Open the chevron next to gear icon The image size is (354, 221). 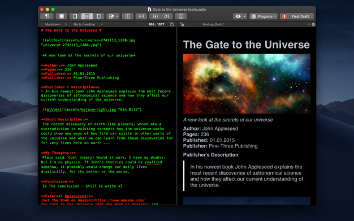coord(309,24)
